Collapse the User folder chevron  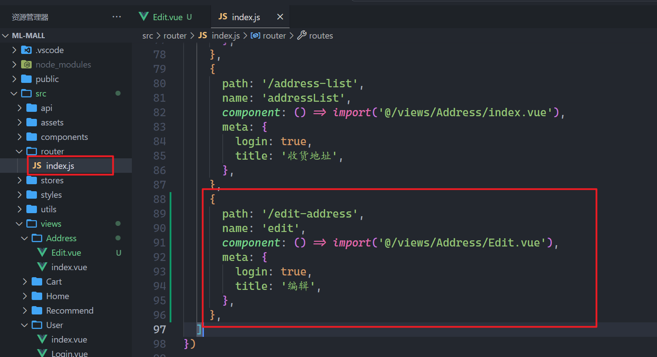pos(25,325)
